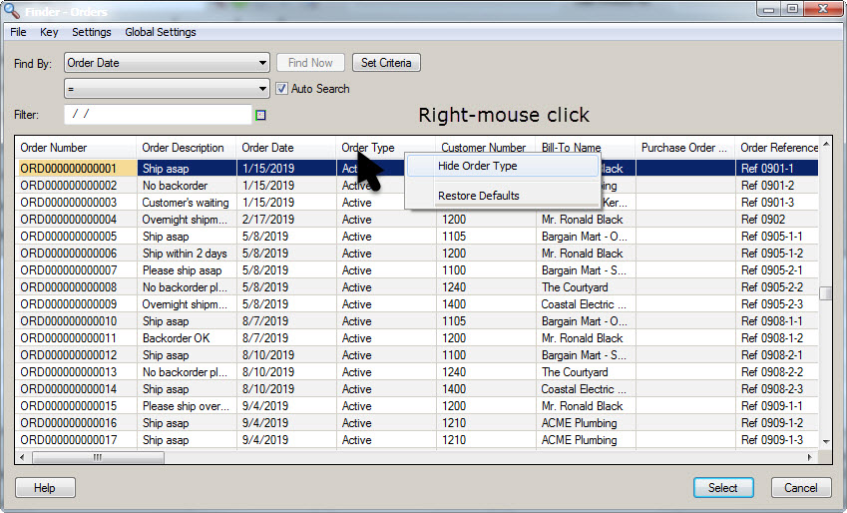Choose Restore Defaults from context menu
This screenshot has height=513, width=847.
pyautogui.click(x=503, y=196)
